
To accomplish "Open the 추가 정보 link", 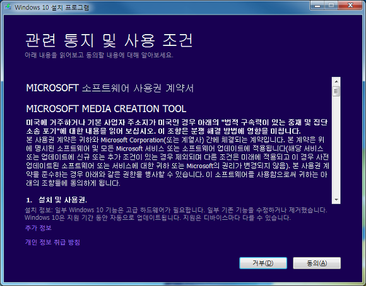I will click(x=38, y=227).
